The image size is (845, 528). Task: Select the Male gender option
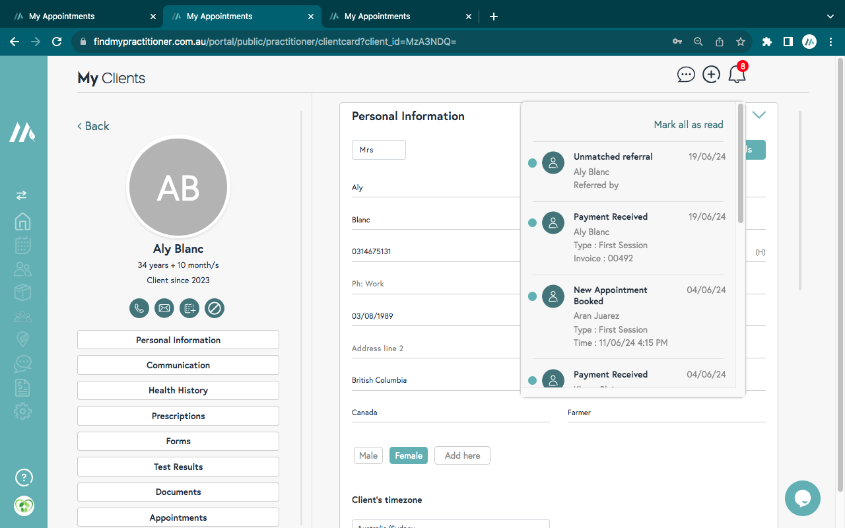pyautogui.click(x=368, y=455)
